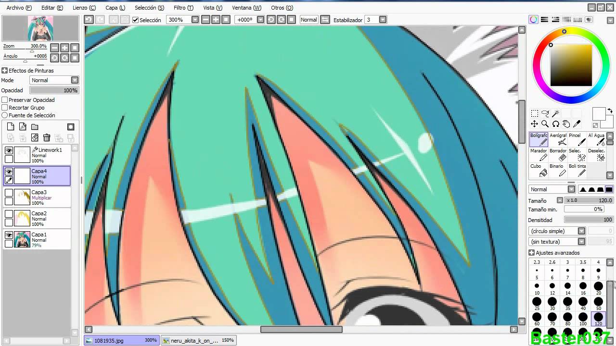The height and width of the screenshot is (346, 616).
Task: Open the círculo simple brush shape dropdown
Action: point(557,231)
